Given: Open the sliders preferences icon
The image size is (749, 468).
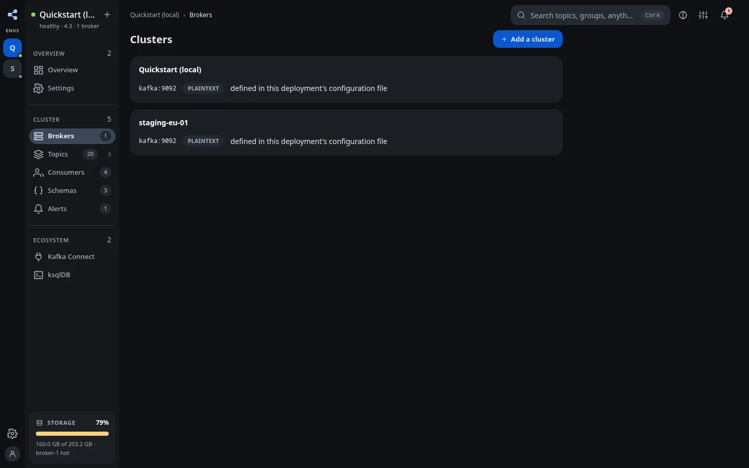Looking at the screenshot, I should [703, 15].
